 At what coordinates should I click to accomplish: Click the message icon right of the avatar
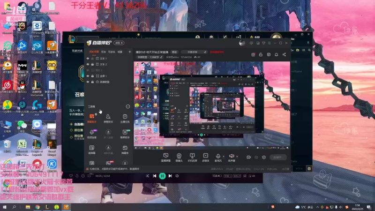click(251, 43)
